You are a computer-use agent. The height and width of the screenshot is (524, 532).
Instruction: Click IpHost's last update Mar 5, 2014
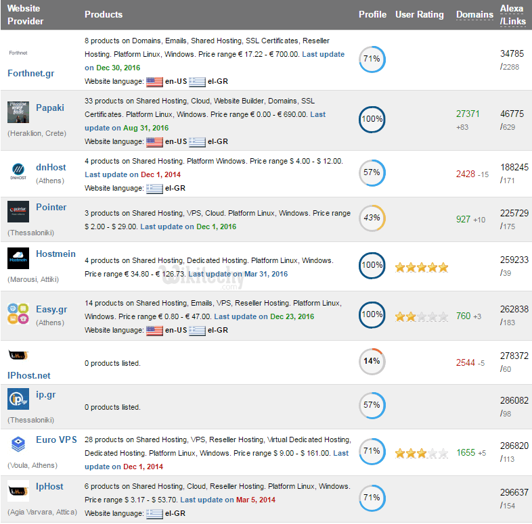255,500
